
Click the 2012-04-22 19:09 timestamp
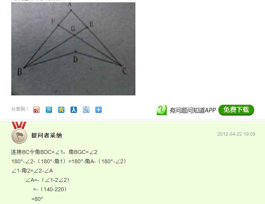[236, 134]
